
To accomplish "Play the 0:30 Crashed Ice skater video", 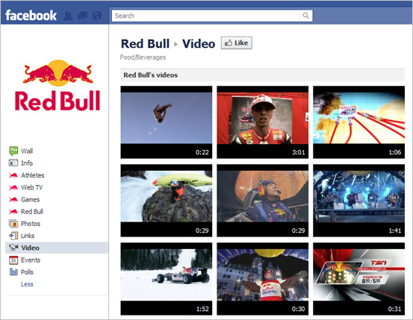I will click(x=262, y=279).
